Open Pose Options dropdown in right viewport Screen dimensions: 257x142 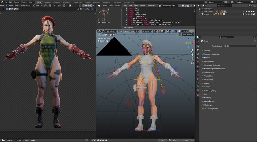tap(188, 35)
